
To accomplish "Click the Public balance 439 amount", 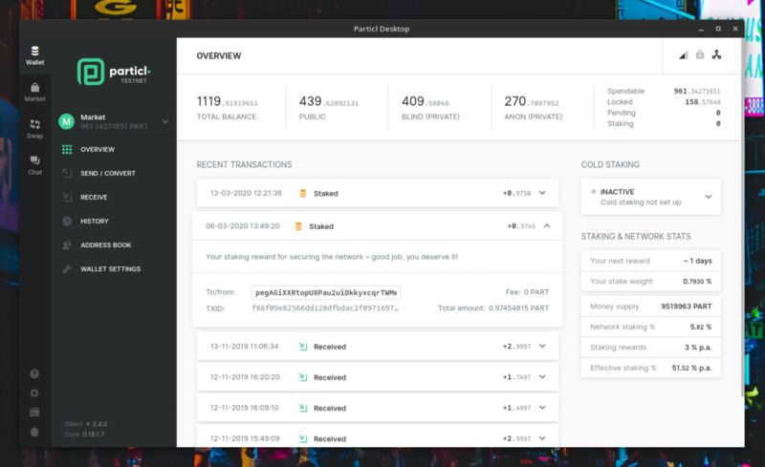I will tap(329, 102).
